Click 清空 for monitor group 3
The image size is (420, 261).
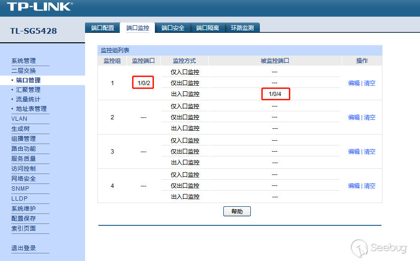pos(370,152)
